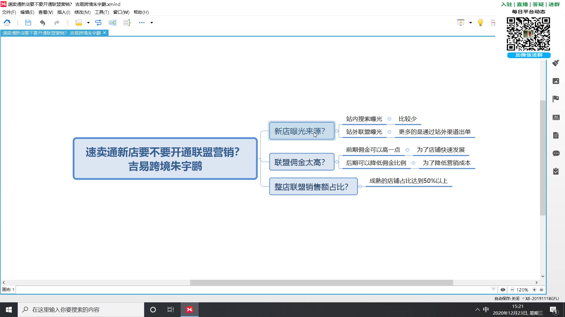Image resolution: width=565 pixels, height=317 pixels.
Task: Select the 新店曝光来源? topic
Action: (302, 131)
